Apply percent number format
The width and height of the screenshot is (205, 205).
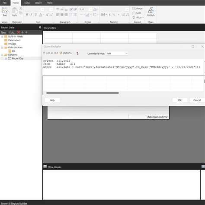click(114, 15)
